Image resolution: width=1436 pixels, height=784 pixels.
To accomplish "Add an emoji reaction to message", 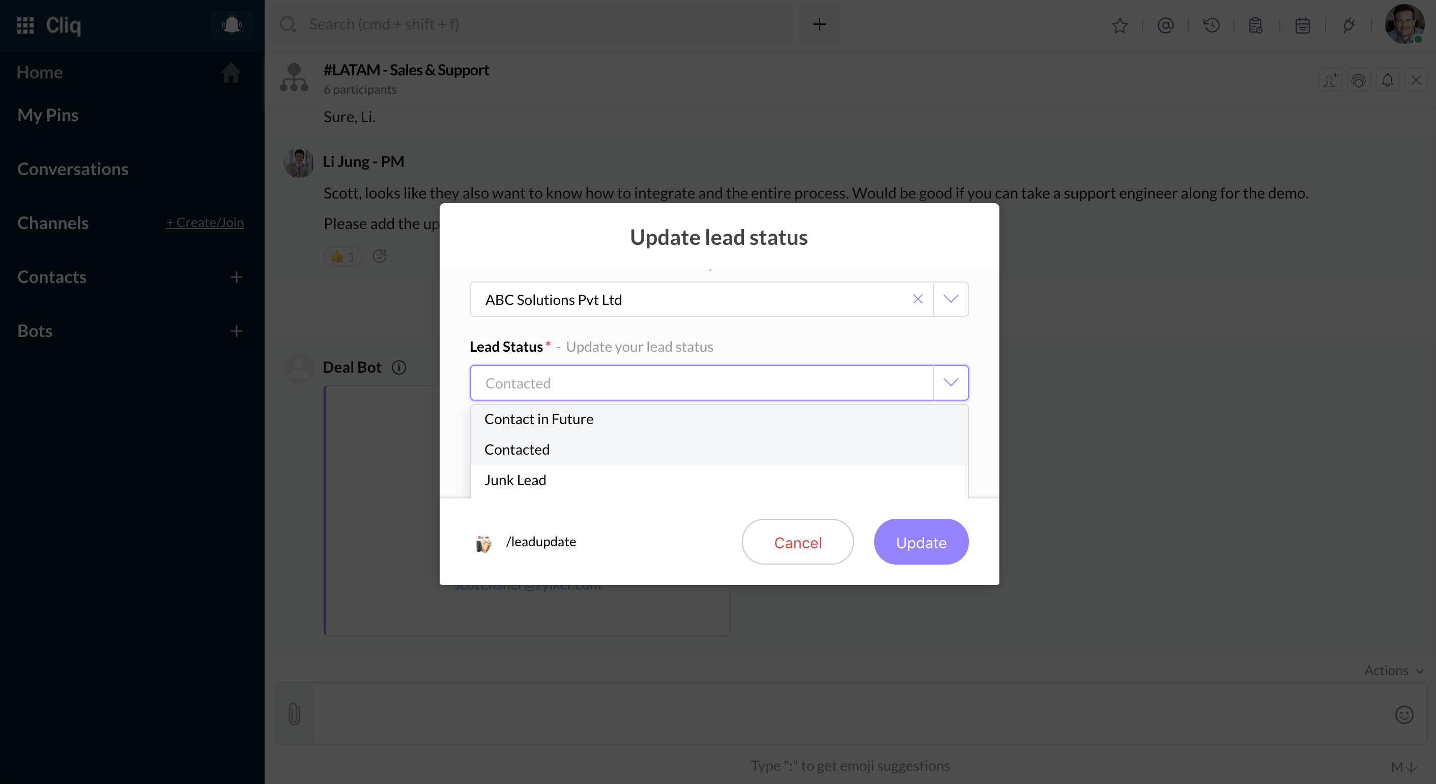I will tap(380, 256).
